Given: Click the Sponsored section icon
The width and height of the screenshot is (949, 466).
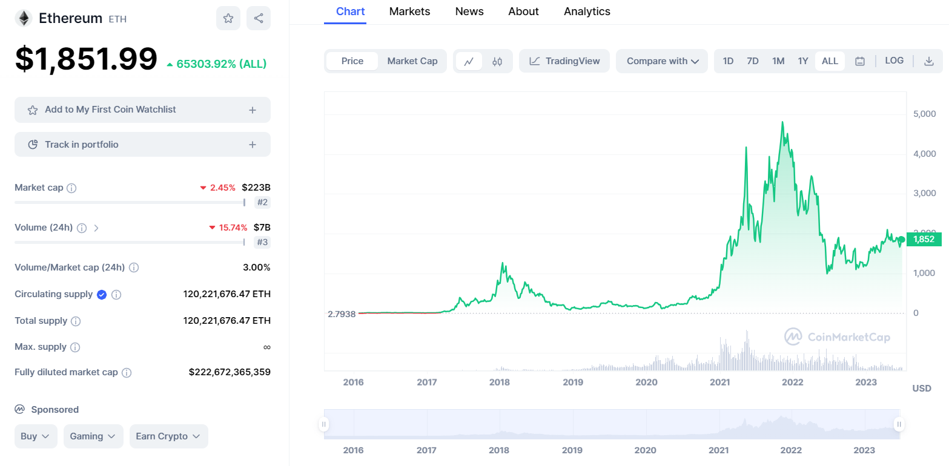Looking at the screenshot, I should coord(19,410).
